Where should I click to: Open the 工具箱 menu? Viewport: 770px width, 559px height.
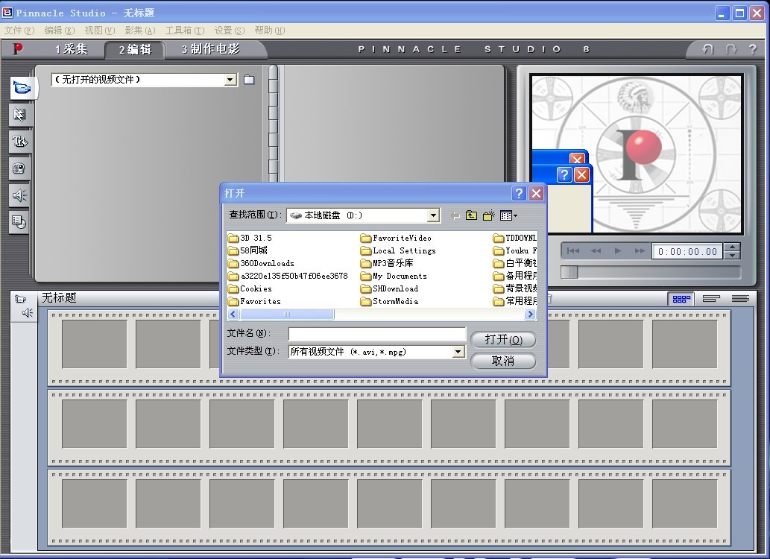pyautogui.click(x=183, y=31)
